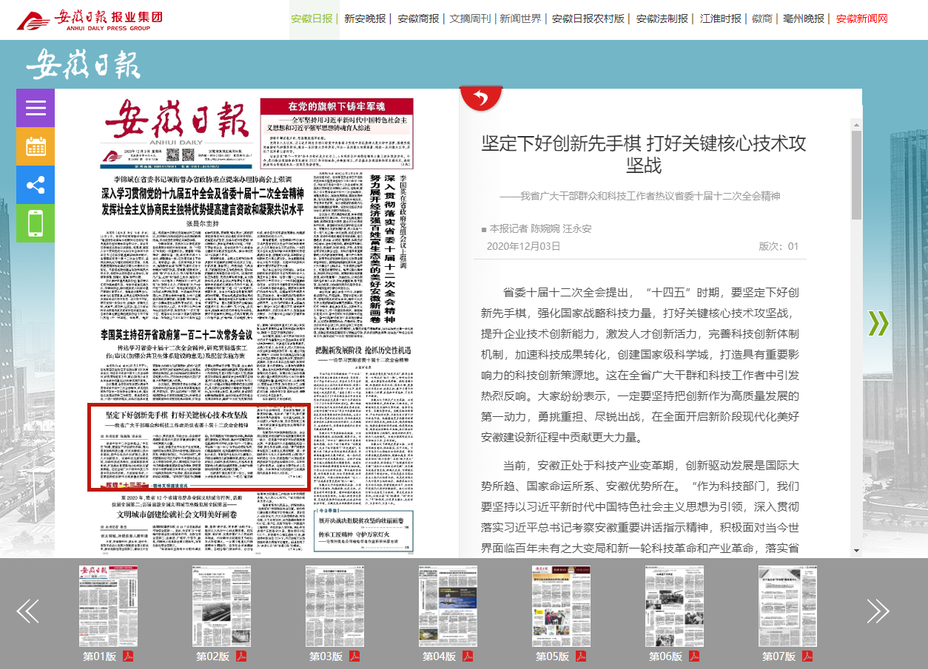928x669 pixels.
Task: Switch to 新安晚报 tab
Action: coord(365,19)
